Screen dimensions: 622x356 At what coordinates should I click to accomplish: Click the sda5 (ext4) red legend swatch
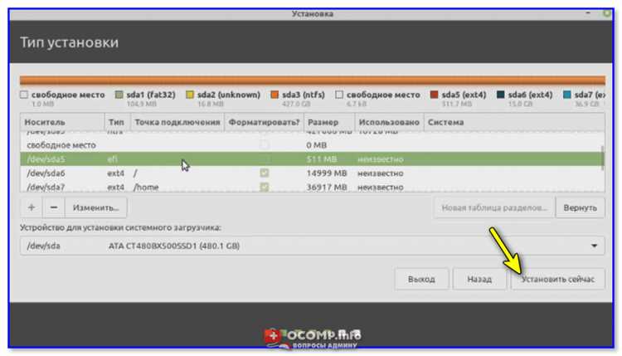(x=435, y=95)
